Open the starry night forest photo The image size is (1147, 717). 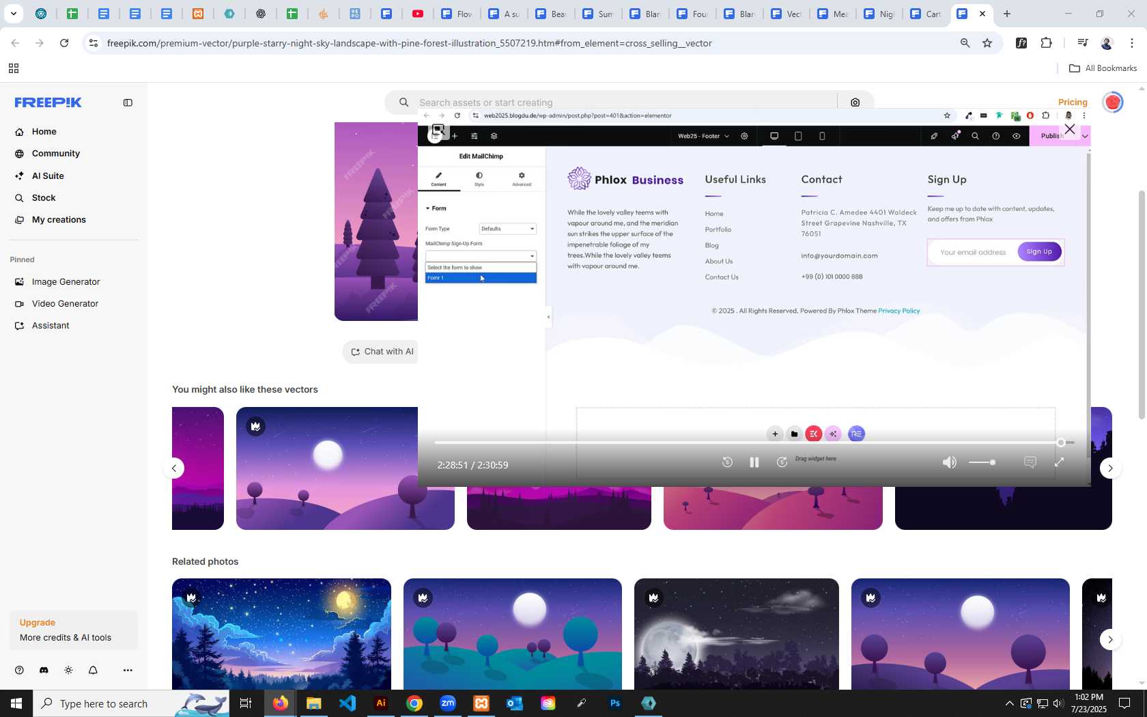click(281, 634)
